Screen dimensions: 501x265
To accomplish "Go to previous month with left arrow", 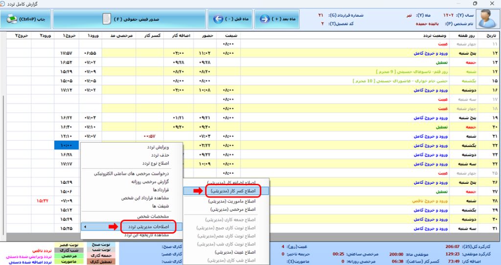I will [219, 20].
